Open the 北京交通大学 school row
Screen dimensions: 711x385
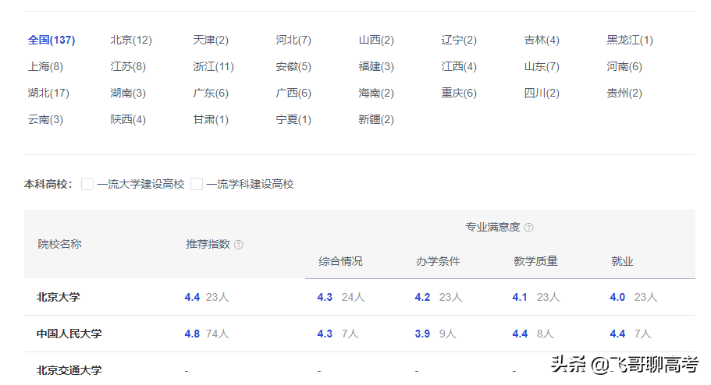click(360, 369)
